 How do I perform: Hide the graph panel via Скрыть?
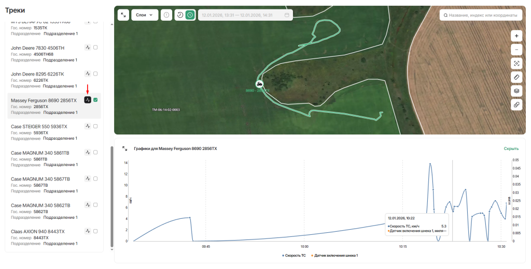point(511,148)
